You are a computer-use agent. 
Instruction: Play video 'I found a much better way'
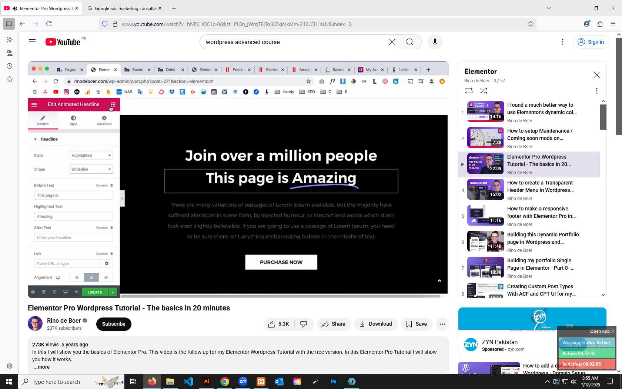point(529,112)
